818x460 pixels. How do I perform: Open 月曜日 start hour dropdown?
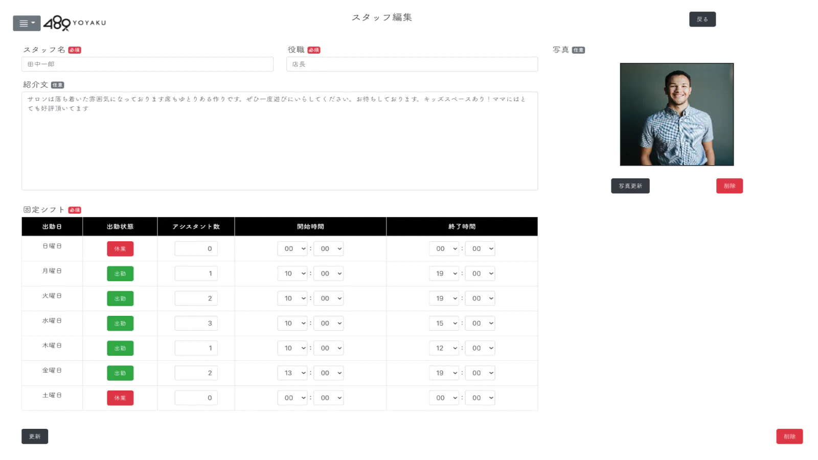pyautogui.click(x=292, y=273)
